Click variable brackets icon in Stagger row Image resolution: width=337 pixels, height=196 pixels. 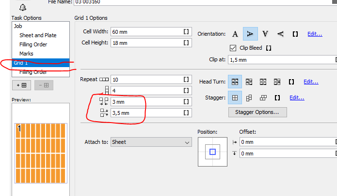click(277, 98)
